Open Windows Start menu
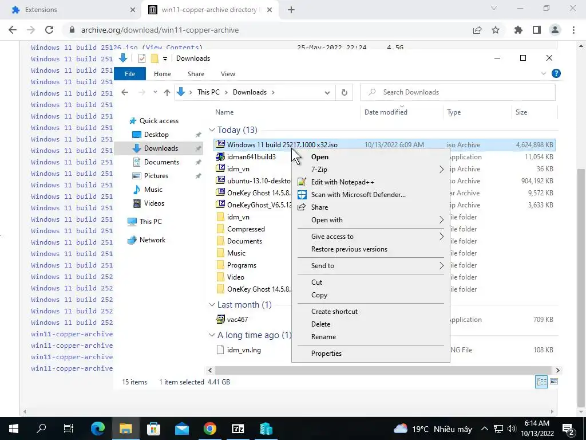Image resolution: width=586 pixels, height=440 pixels. pos(14,429)
